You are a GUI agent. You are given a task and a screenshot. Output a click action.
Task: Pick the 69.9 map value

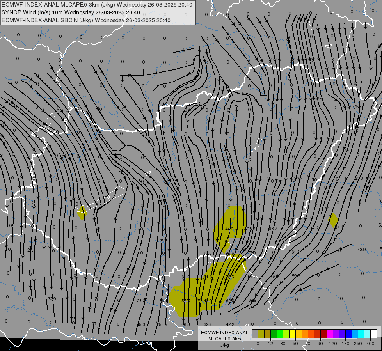coord(252,300)
